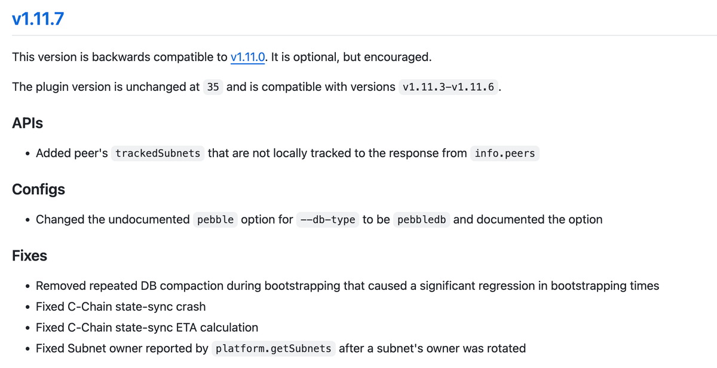Click the pebbledb value code snippet
Screen dimensions: 717x368
coord(421,220)
